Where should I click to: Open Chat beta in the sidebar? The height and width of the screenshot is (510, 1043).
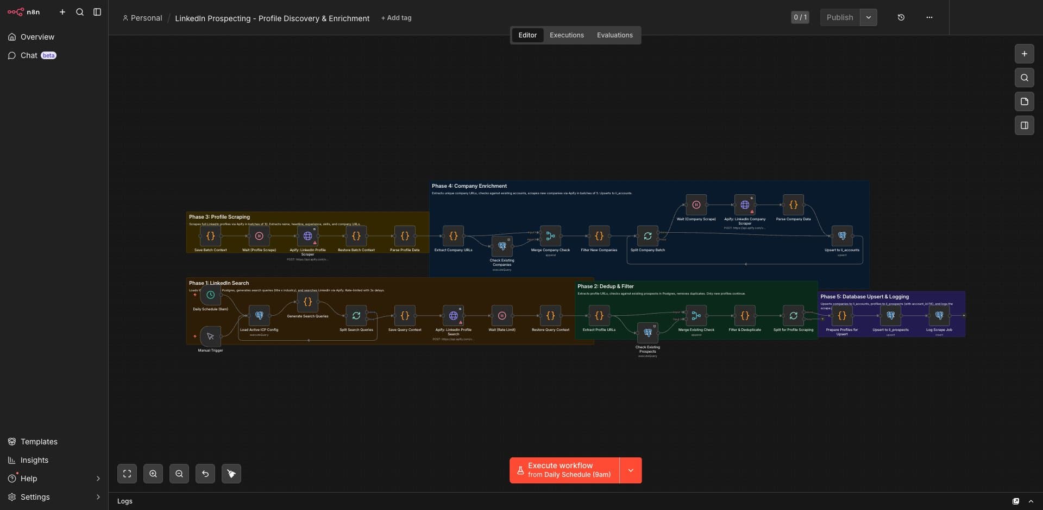pos(54,55)
